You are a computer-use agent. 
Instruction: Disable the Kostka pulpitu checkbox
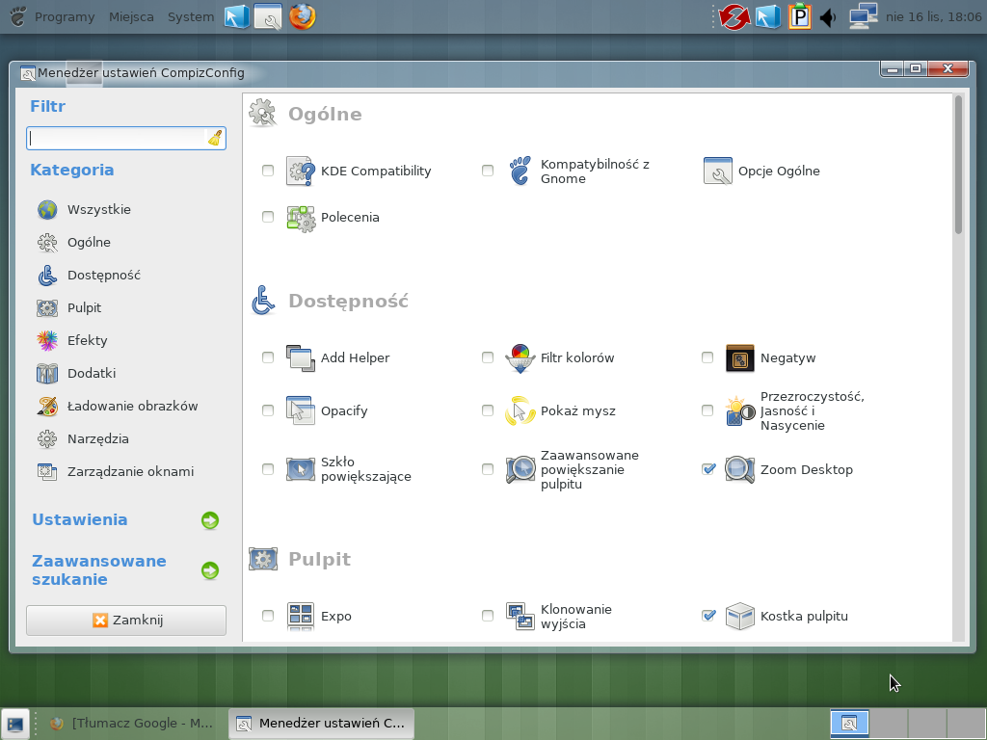[708, 616]
